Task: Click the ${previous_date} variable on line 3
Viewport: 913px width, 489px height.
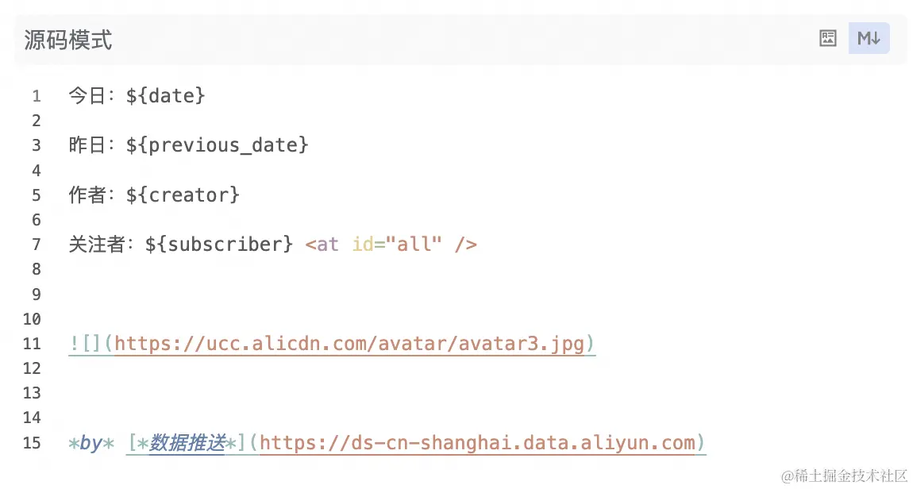Action: [217, 145]
